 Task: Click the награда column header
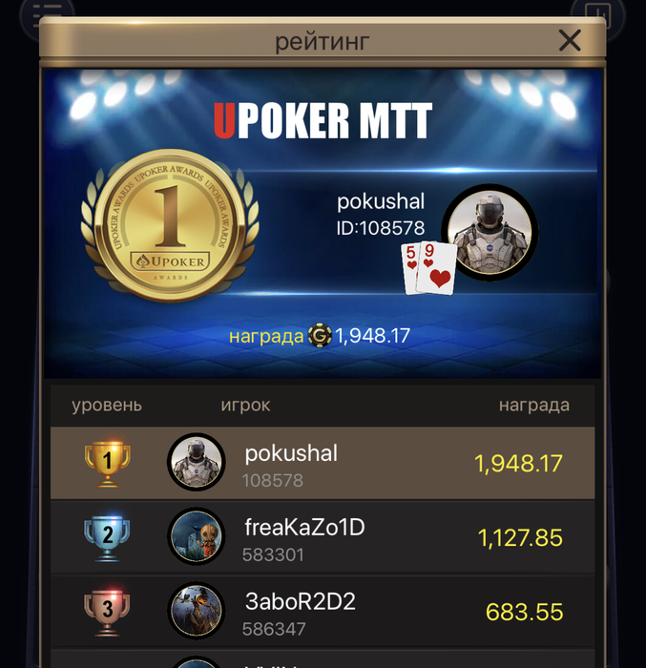534,406
